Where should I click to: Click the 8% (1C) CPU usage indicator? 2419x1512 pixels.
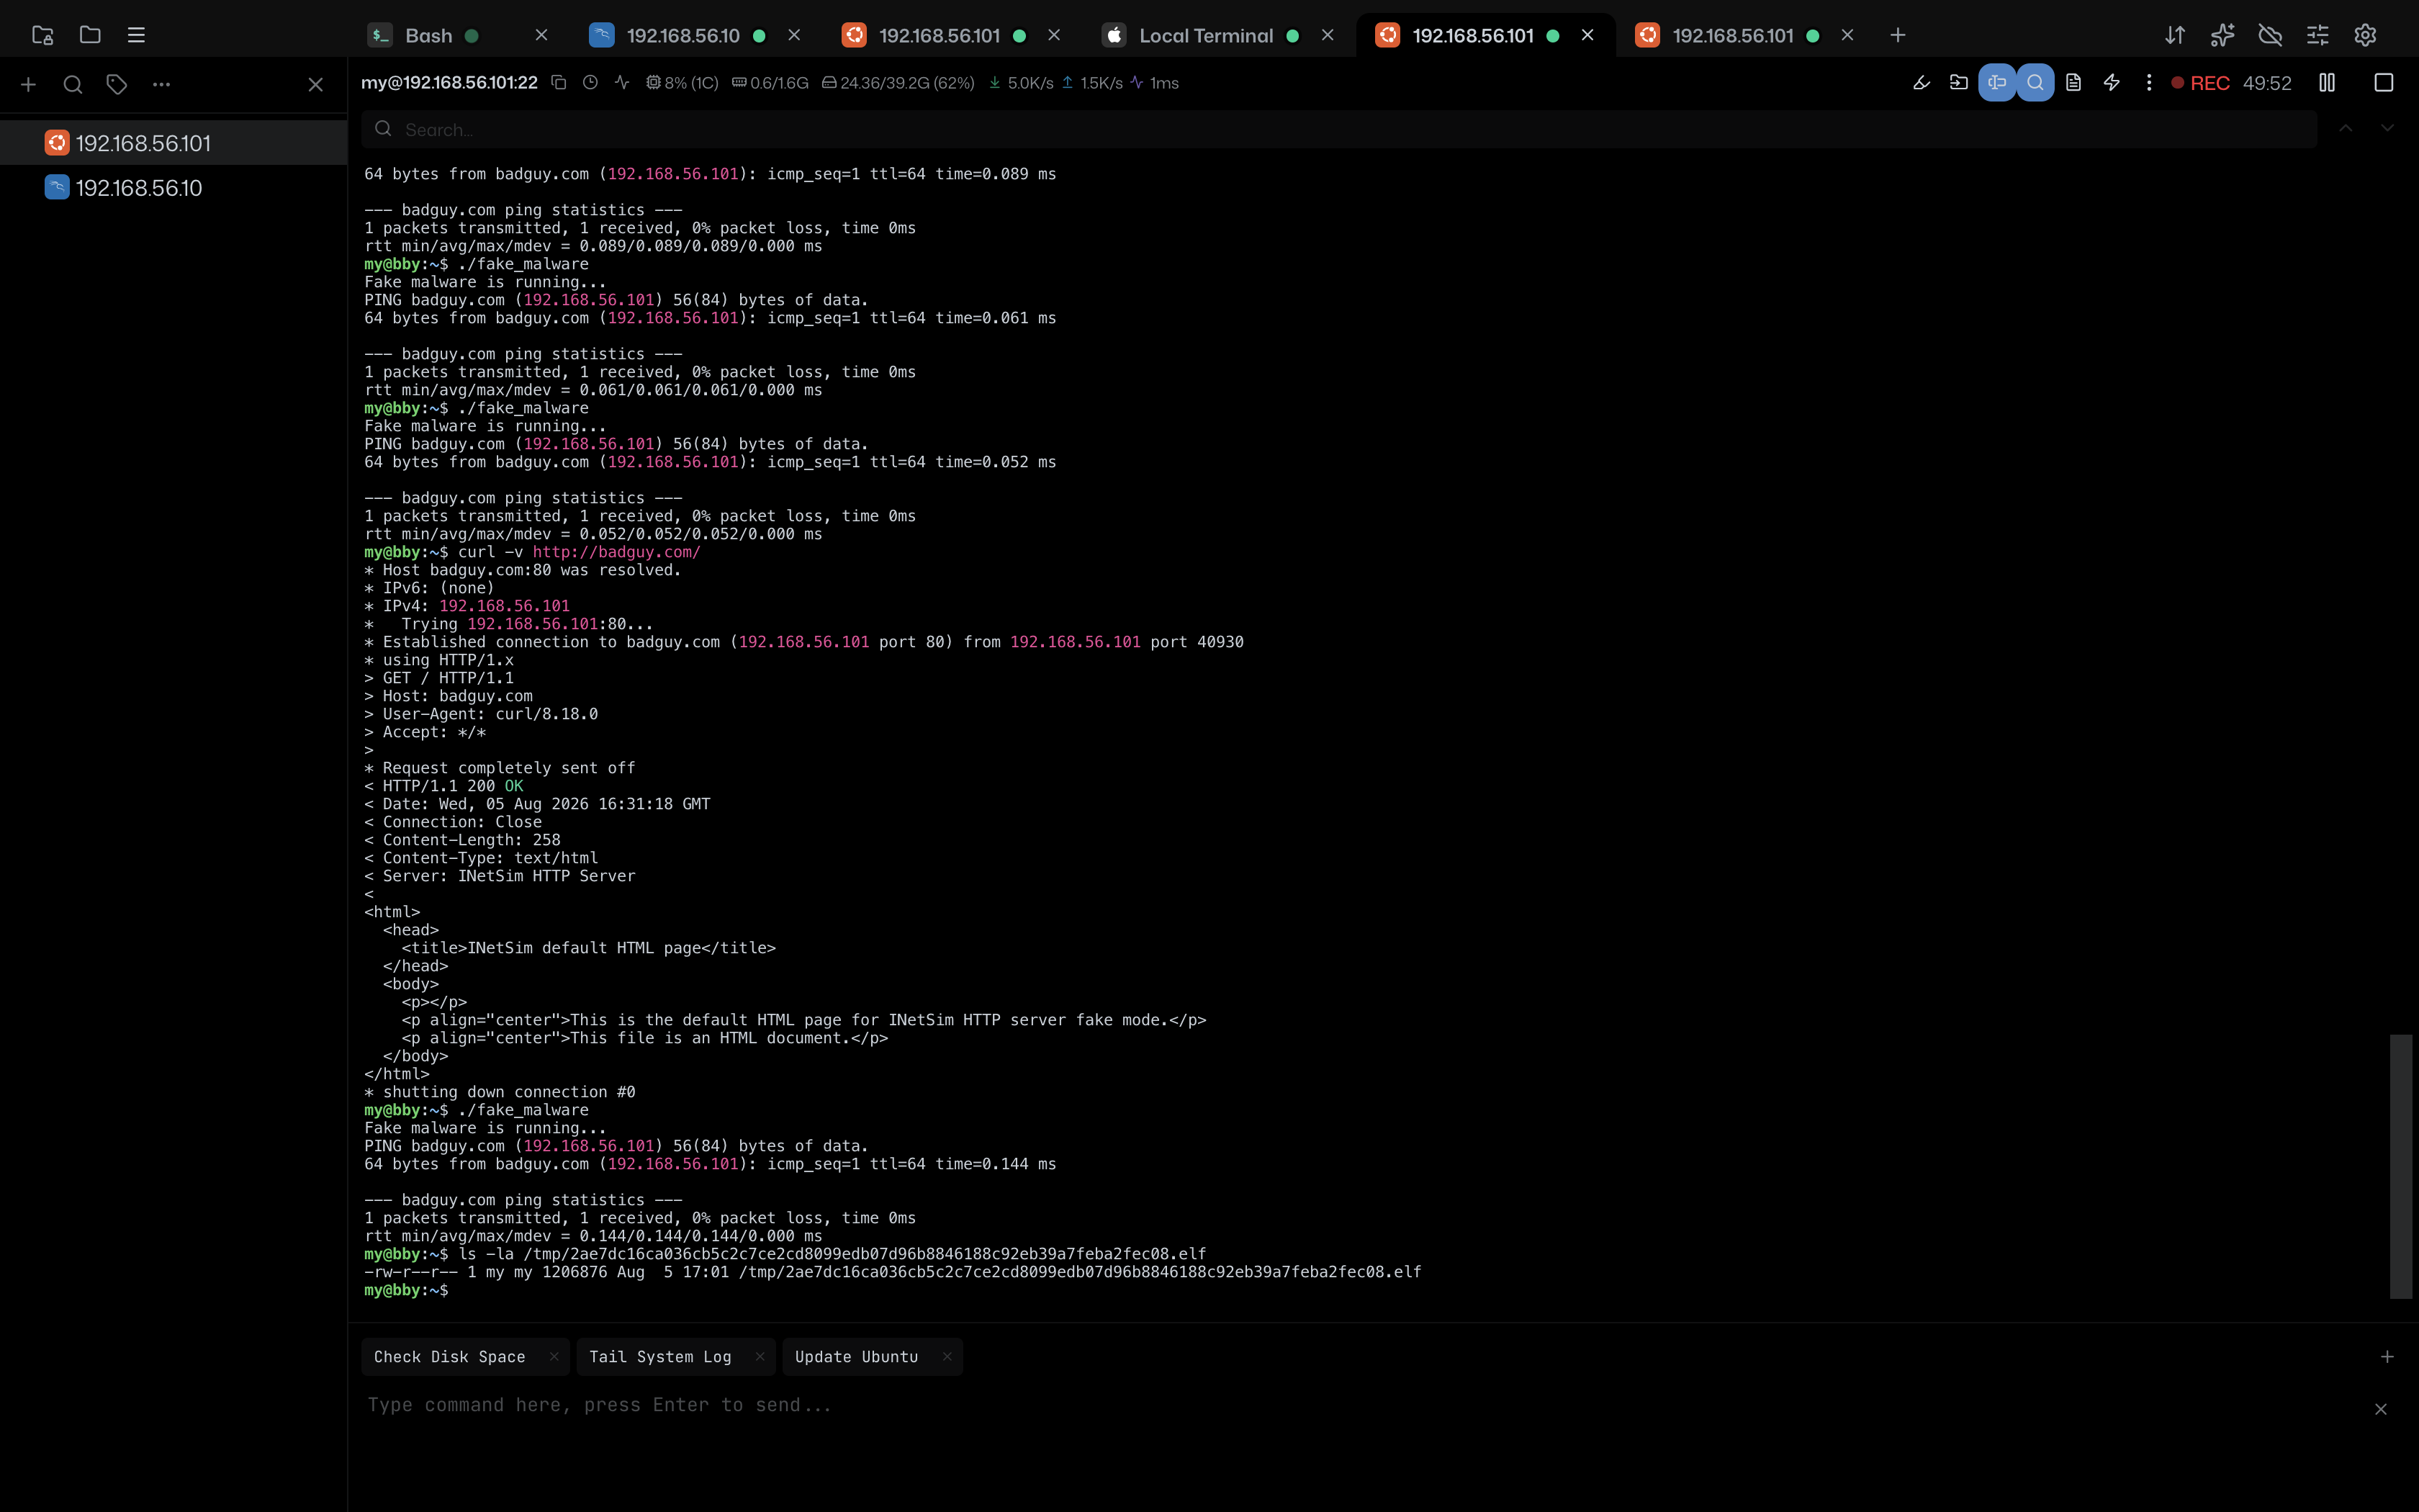[682, 83]
